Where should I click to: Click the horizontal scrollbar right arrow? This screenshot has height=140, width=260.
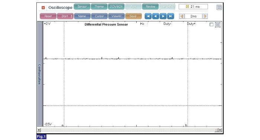coord(220,130)
